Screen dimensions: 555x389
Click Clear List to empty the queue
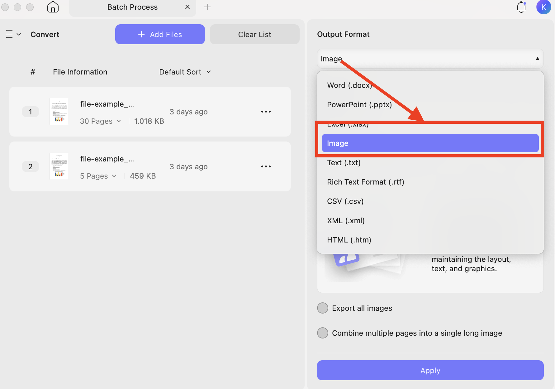[x=254, y=34]
